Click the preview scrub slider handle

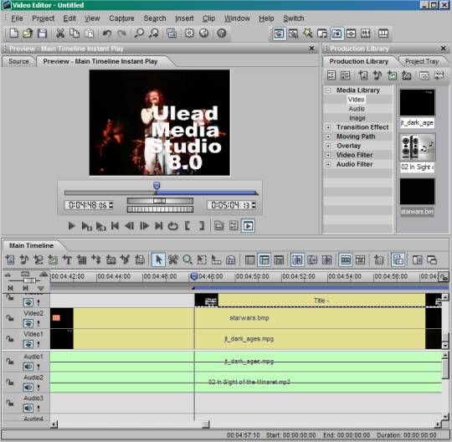click(x=157, y=185)
